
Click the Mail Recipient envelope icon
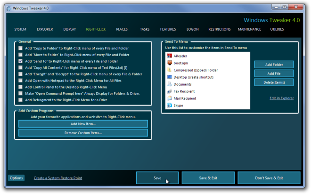point(170,98)
